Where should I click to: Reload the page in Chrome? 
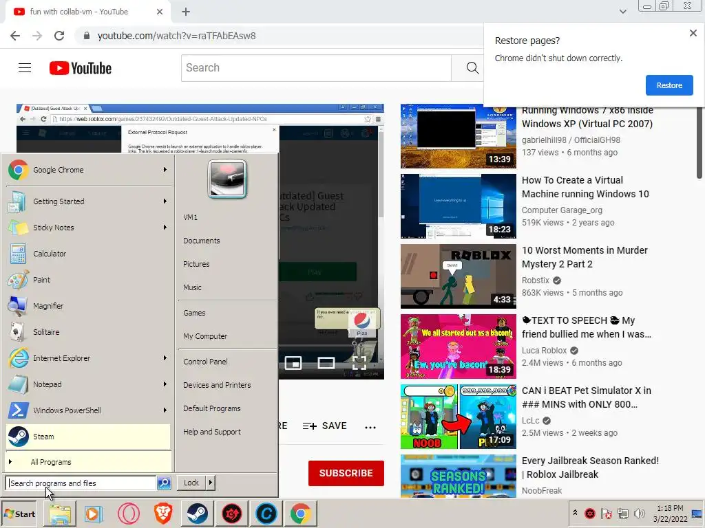click(59, 36)
